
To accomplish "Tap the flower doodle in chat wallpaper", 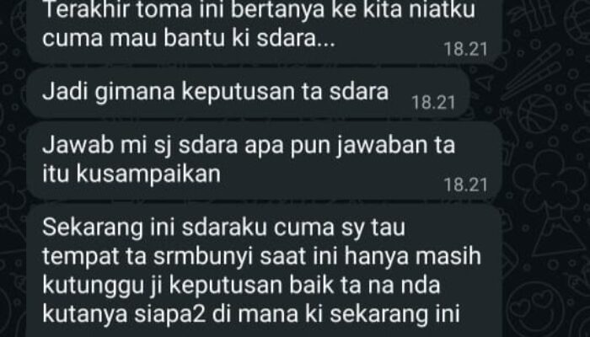I will 550,180.
